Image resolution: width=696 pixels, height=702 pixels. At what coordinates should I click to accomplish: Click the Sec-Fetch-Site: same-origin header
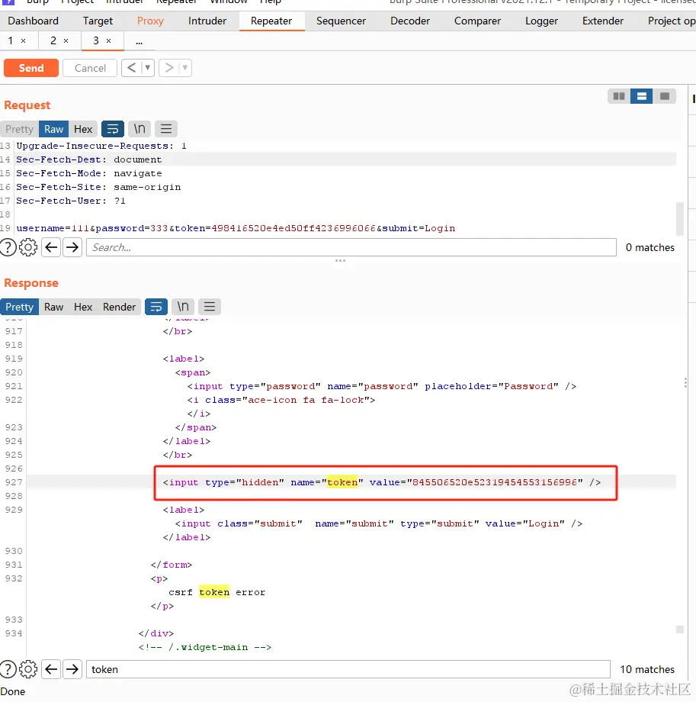98,187
